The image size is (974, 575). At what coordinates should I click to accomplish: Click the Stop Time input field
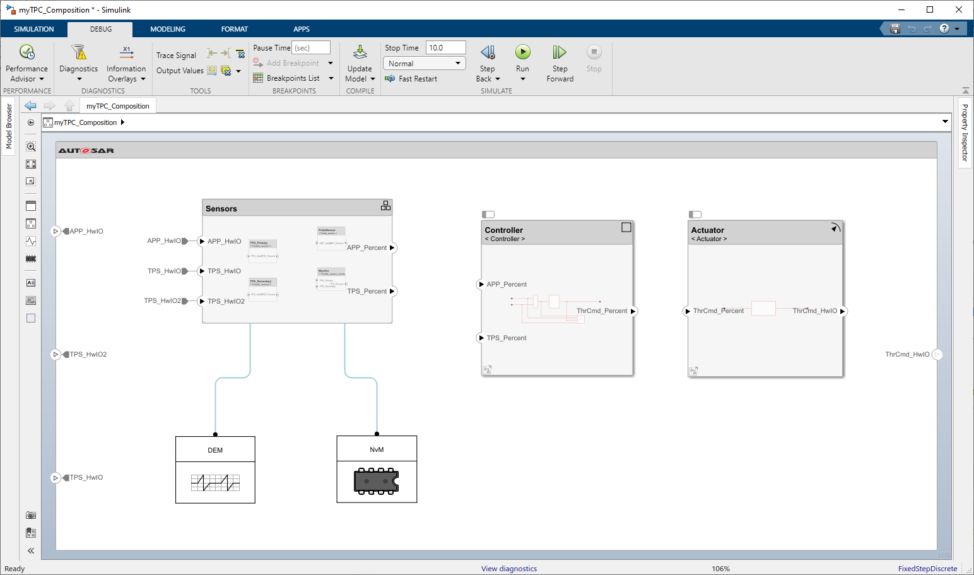coord(445,47)
